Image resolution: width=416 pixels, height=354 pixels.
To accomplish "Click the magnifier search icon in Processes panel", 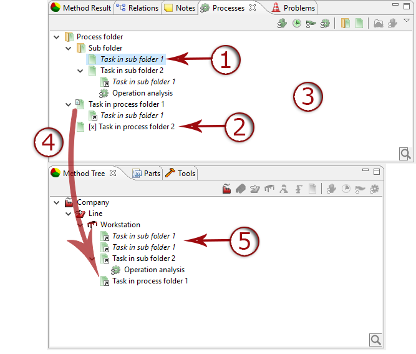I will [405, 154].
